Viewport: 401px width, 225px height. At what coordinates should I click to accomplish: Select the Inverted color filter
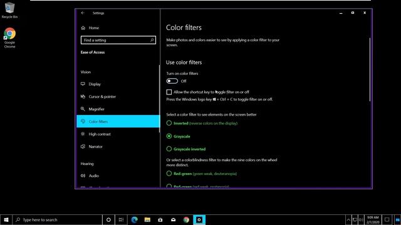[169, 123]
